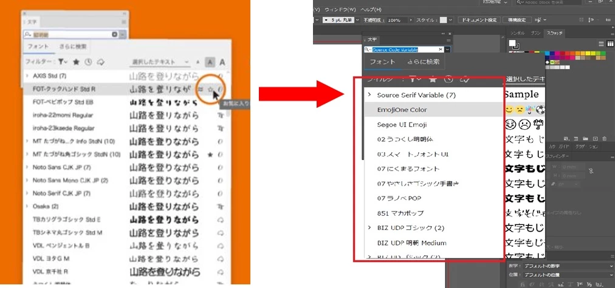
Task: Expand the Noto Sans CJK JP (7) family
Action: coord(27,167)
